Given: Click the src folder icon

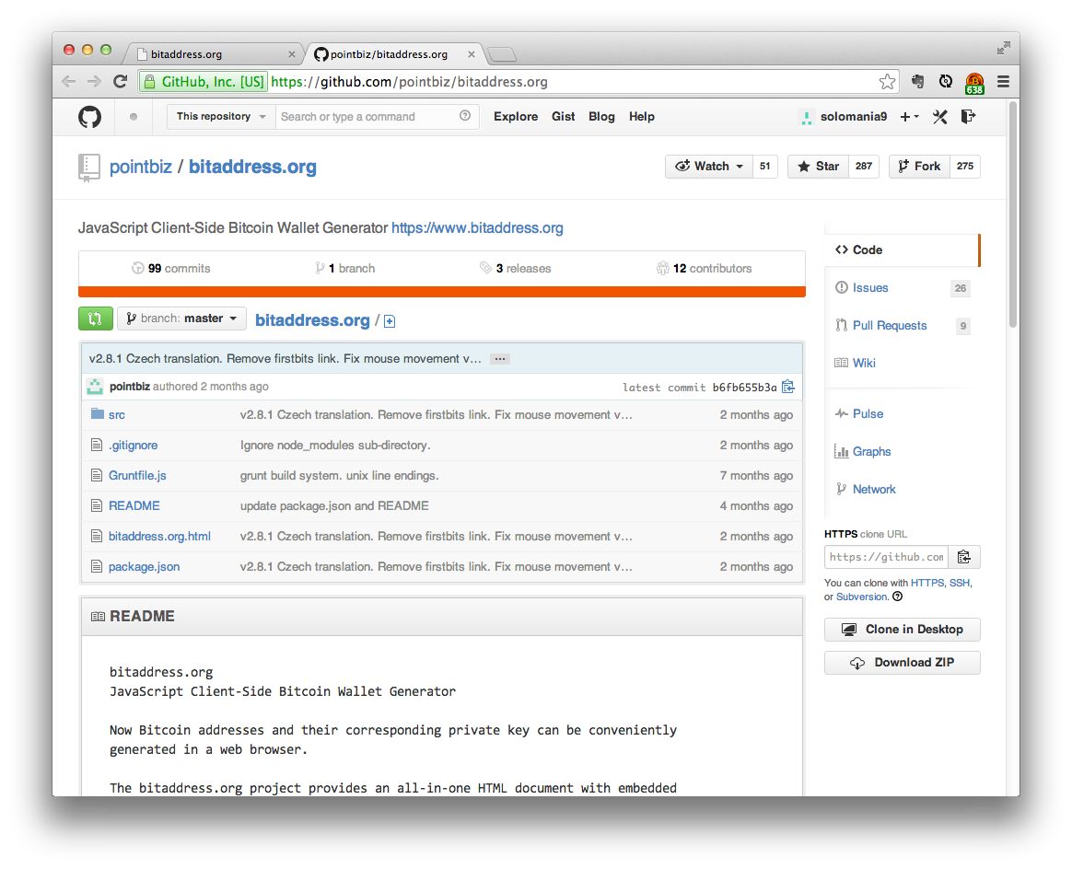Looking at the screenshot, I should (98, 414).
